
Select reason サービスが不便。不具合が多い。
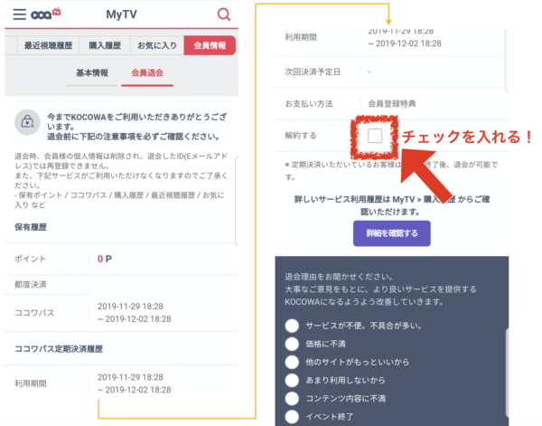[x=292, y=326]
